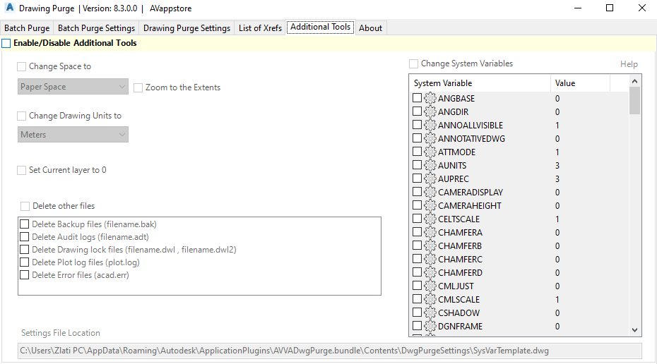Select the CHAMFERD variable name
This screenshot has height=364, width=657.
click(460, 273)
